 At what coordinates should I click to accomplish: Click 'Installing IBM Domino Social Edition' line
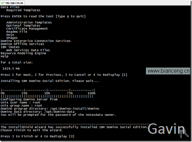pos(50,81)
